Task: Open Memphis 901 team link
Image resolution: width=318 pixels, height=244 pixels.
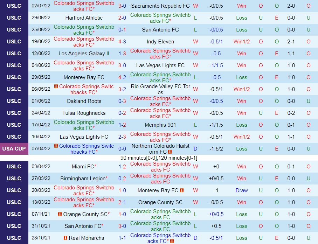Action: [x=160, y=125]
